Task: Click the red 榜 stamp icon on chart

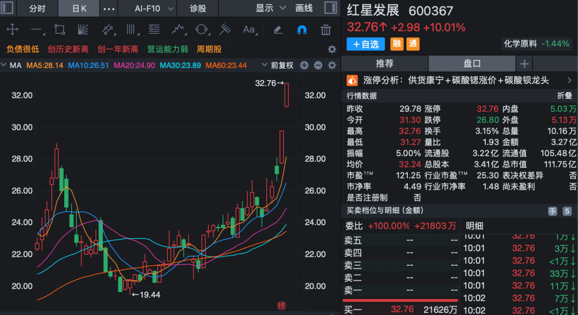Action: 282,305
